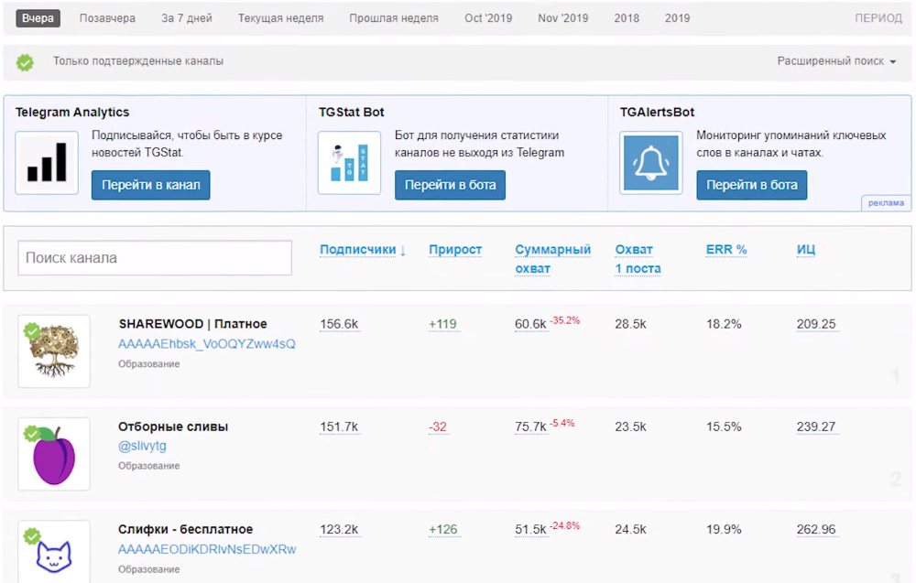The height and width of the screenshot is (583, 916).
Task: Sort table by Подписчики column
Action: pyautogui.click(x=362, y=250)
